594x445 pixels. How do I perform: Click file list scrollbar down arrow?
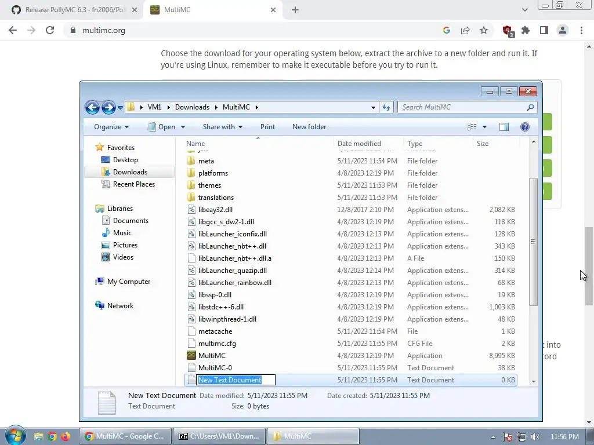click(x=534, y=381)
